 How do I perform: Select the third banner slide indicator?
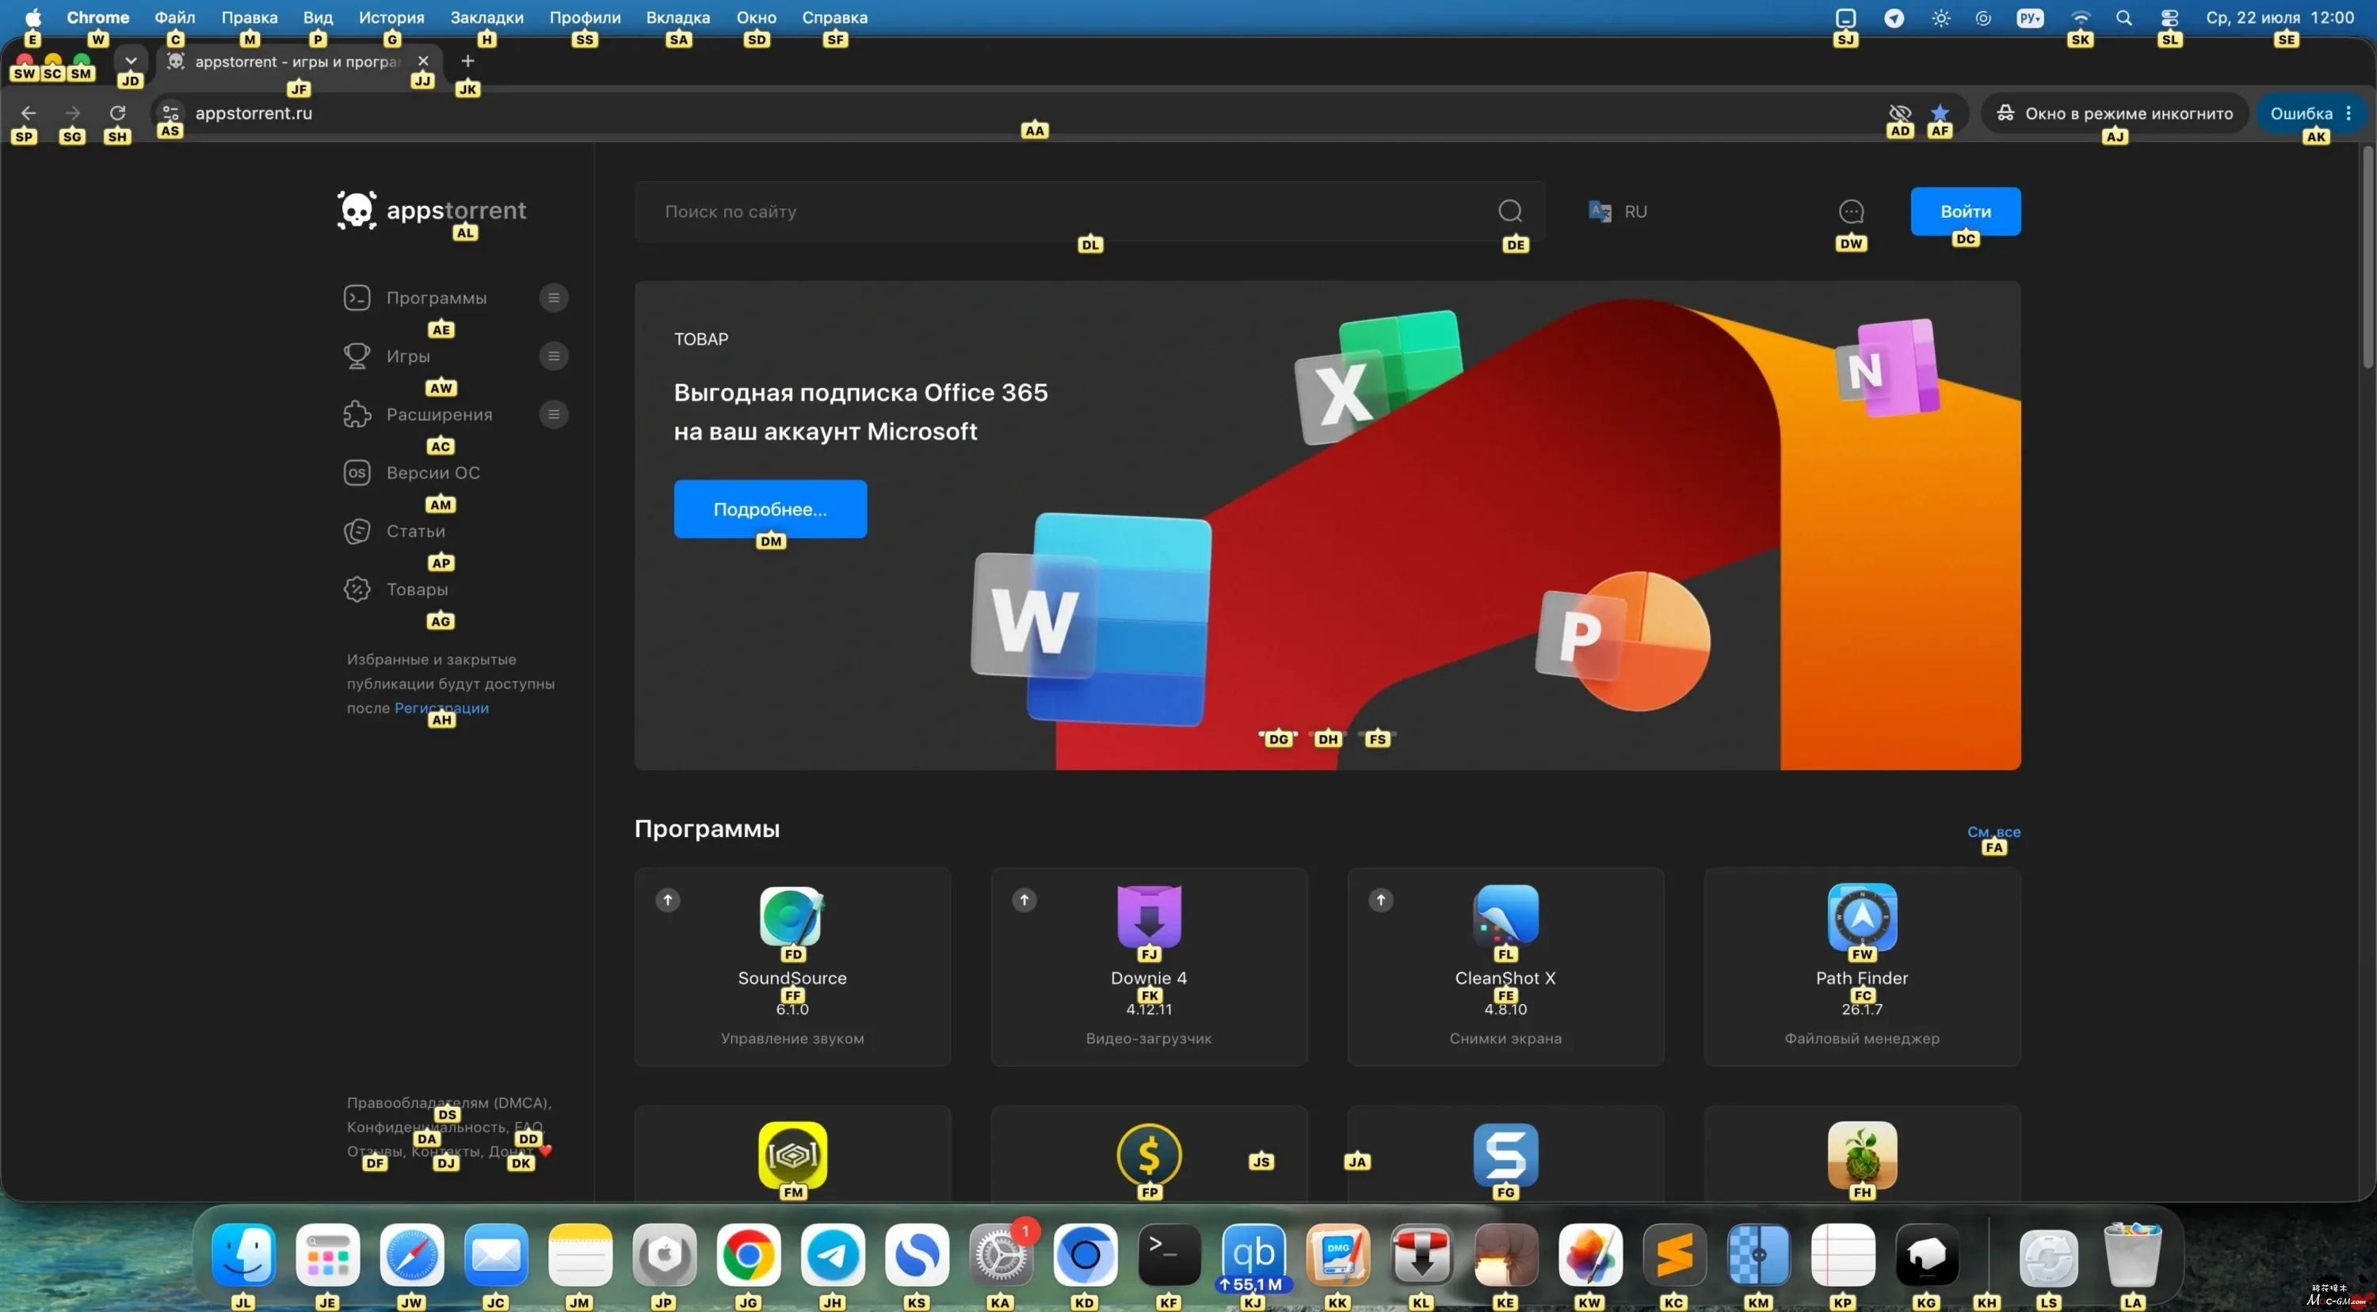1378,735
